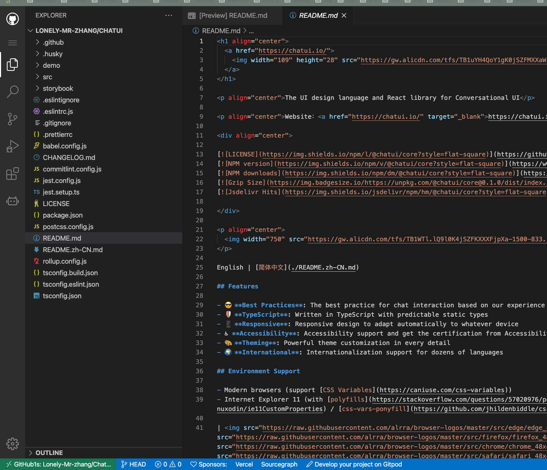
Task: Open Explorer more actions ellipsis
Action: (169, 15)
